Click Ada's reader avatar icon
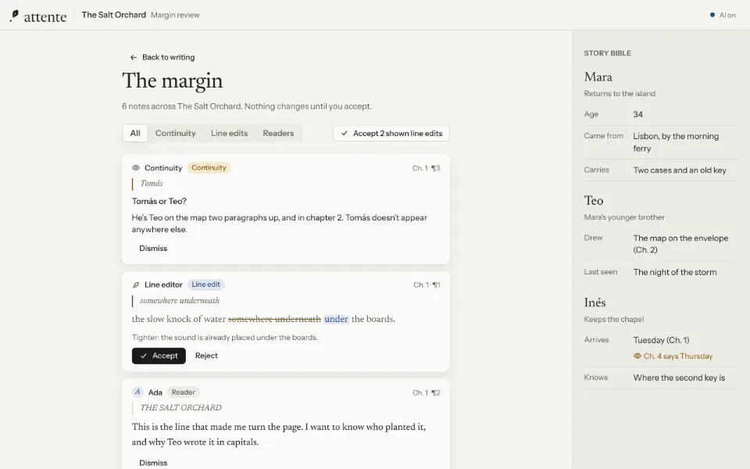The image size is (750, 469). 137,392
